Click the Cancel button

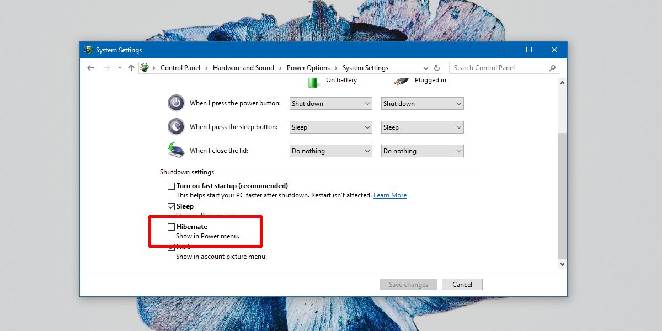click(x=462, y=285)
